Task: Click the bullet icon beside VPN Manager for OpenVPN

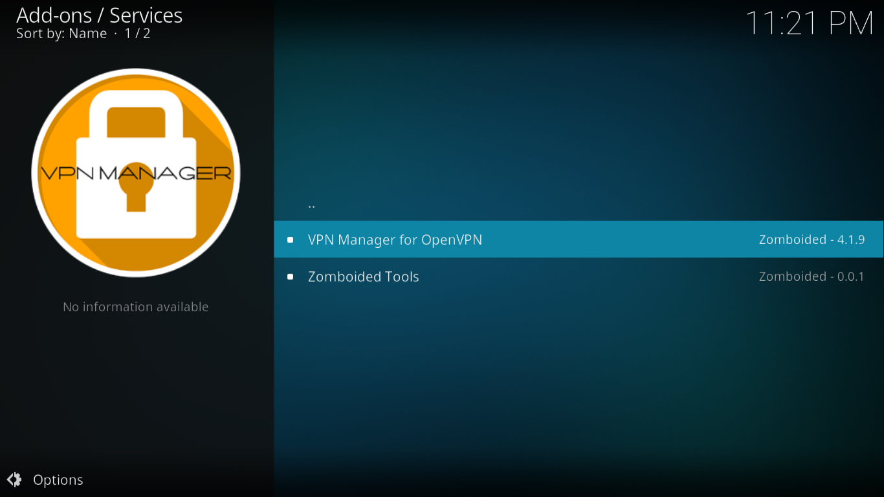Action: [x=291, y=240]
